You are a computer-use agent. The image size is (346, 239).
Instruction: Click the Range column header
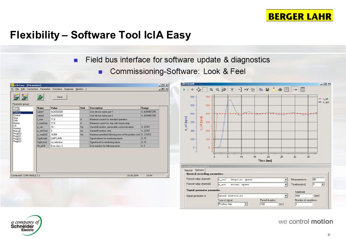pos(150,108)
